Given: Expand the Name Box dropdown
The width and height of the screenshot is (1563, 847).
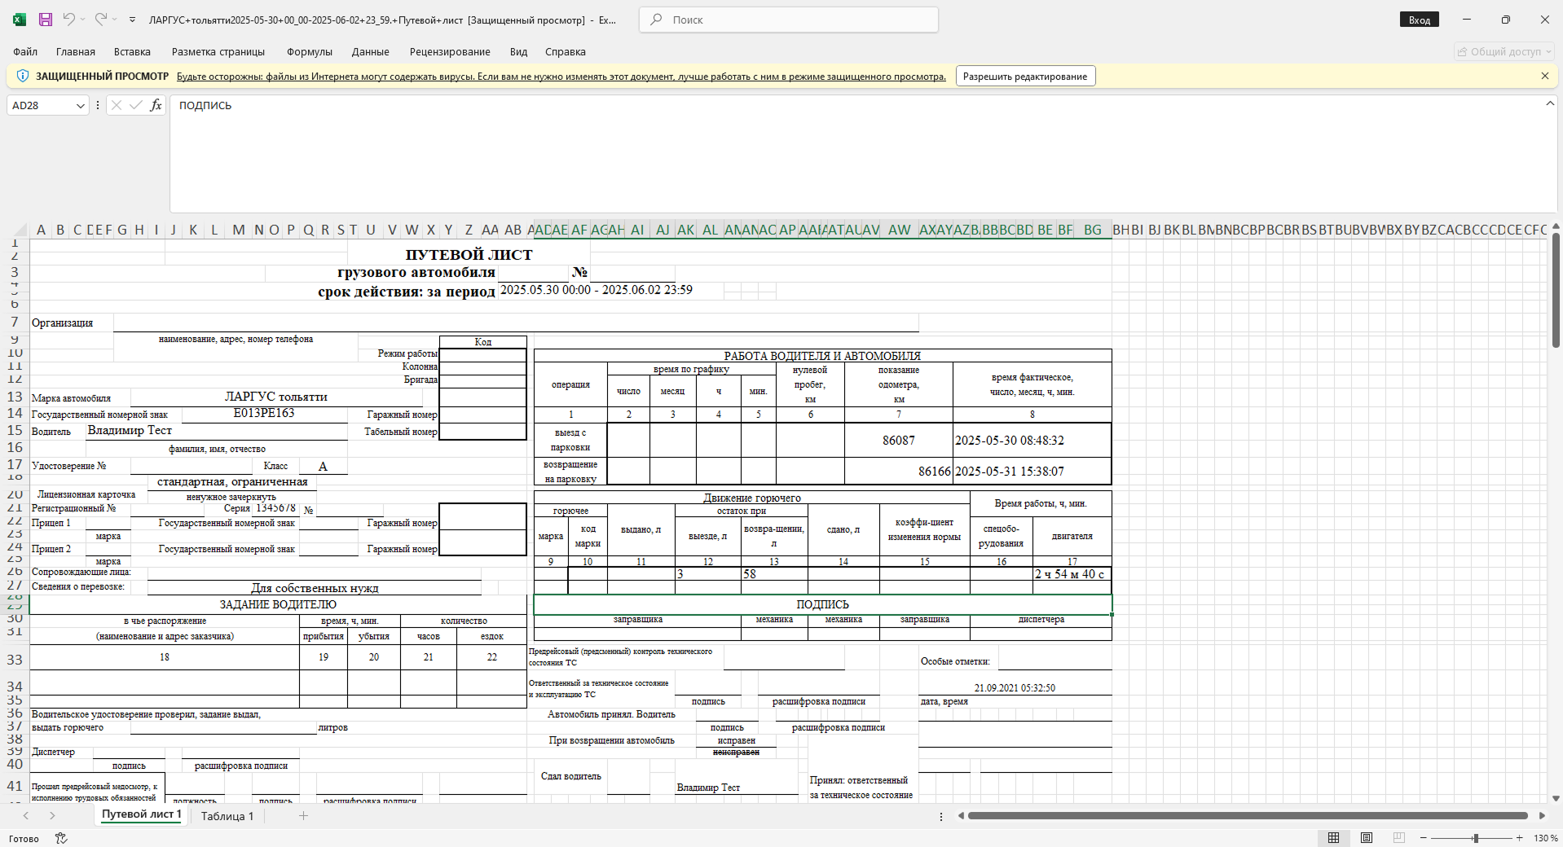Looking at the screenshot, I should [80, 106].
